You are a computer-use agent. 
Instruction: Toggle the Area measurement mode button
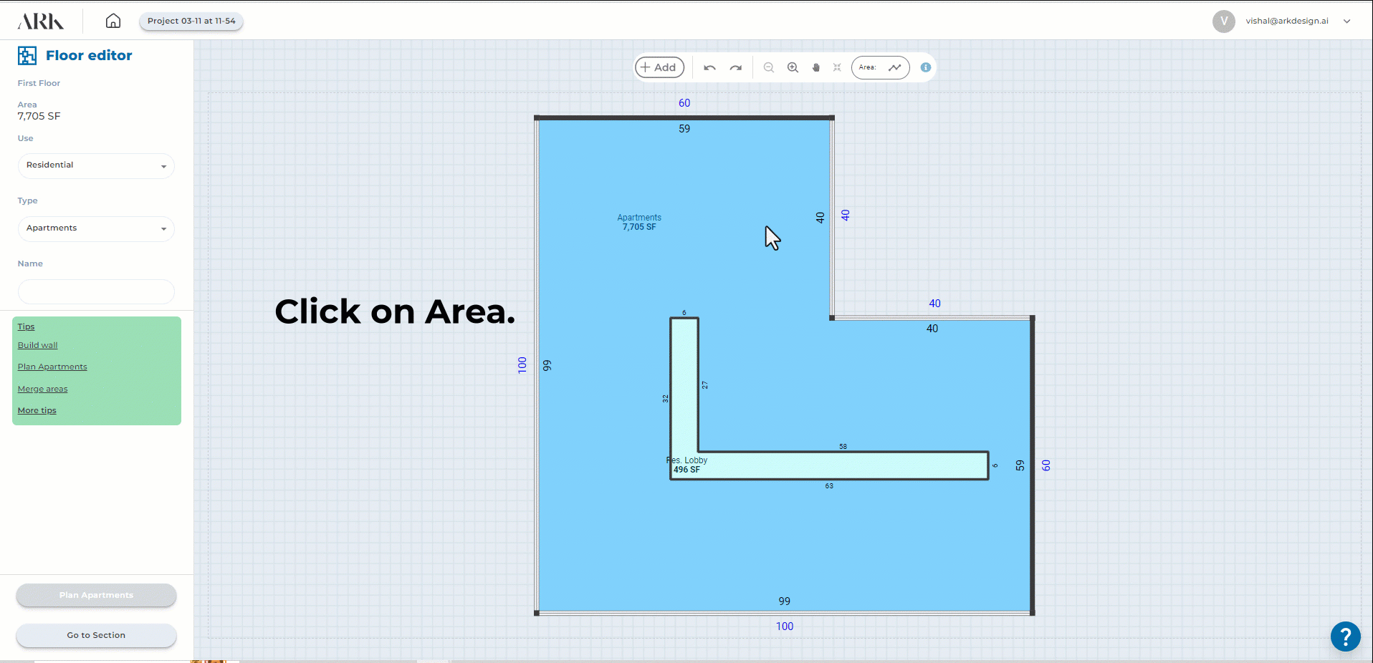pyautogui.click(x=880, y=67)
